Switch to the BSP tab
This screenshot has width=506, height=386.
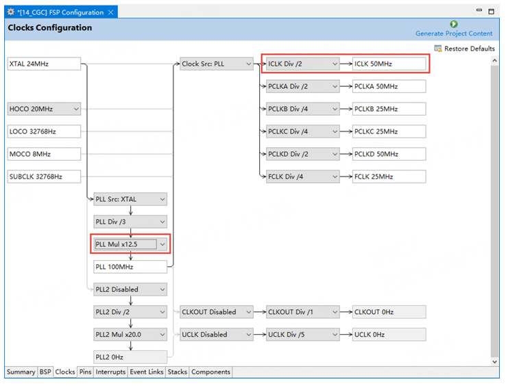45,372
